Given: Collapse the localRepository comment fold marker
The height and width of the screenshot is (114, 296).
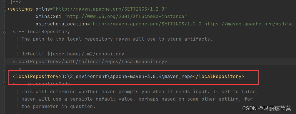Looking at the screenshot, I should click(5, 32).
